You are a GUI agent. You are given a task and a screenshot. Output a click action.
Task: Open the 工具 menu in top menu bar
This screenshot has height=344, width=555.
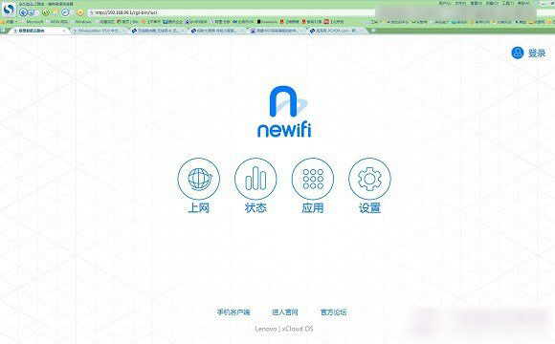508,3
